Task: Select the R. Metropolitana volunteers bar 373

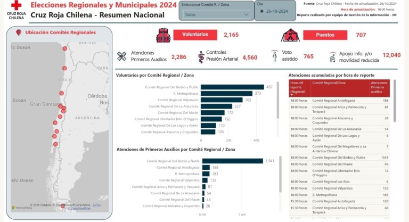Action: 227,93
